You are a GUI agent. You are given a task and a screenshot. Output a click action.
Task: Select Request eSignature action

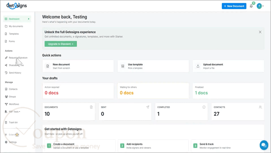pyautogui.click(x=18, y=58)
